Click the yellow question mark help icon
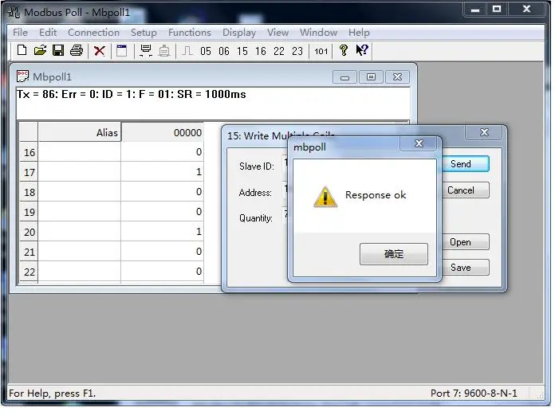555x415 pixels. tap(344, 51)
